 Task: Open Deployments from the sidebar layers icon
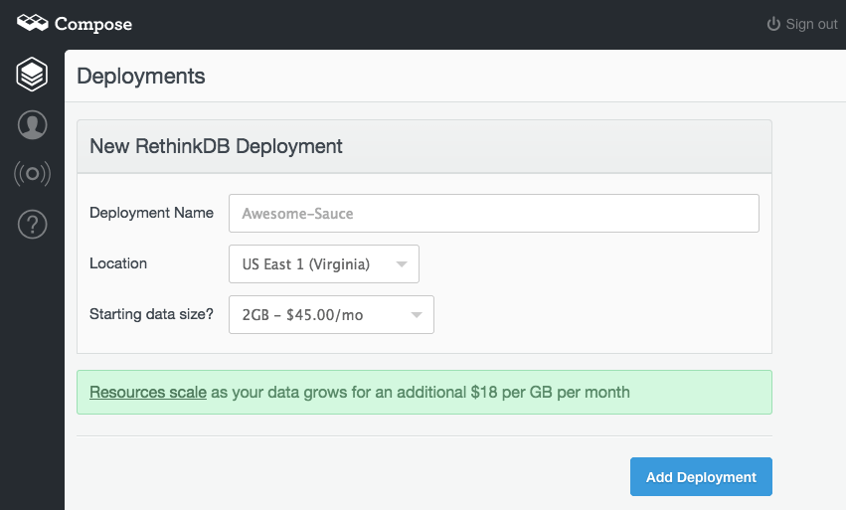click(32, 75)
